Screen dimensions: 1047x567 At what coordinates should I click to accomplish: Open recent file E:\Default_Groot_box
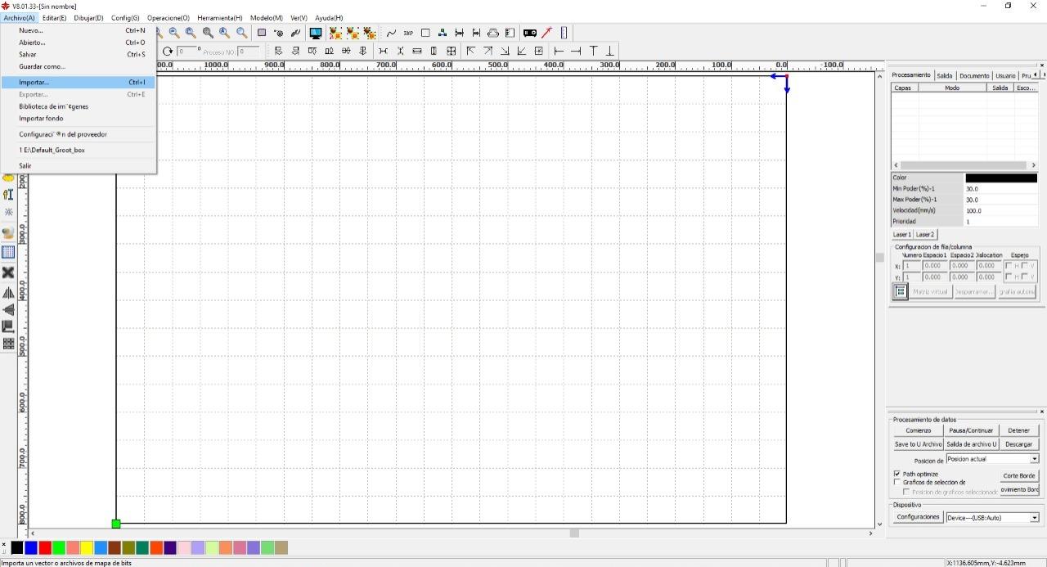tap(78, 150)
